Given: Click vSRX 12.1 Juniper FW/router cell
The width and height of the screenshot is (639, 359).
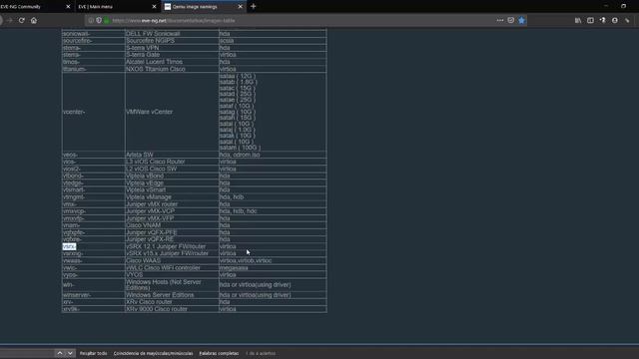Looking at the screenshot, I should pyautogui.click(x=172, y=246).
